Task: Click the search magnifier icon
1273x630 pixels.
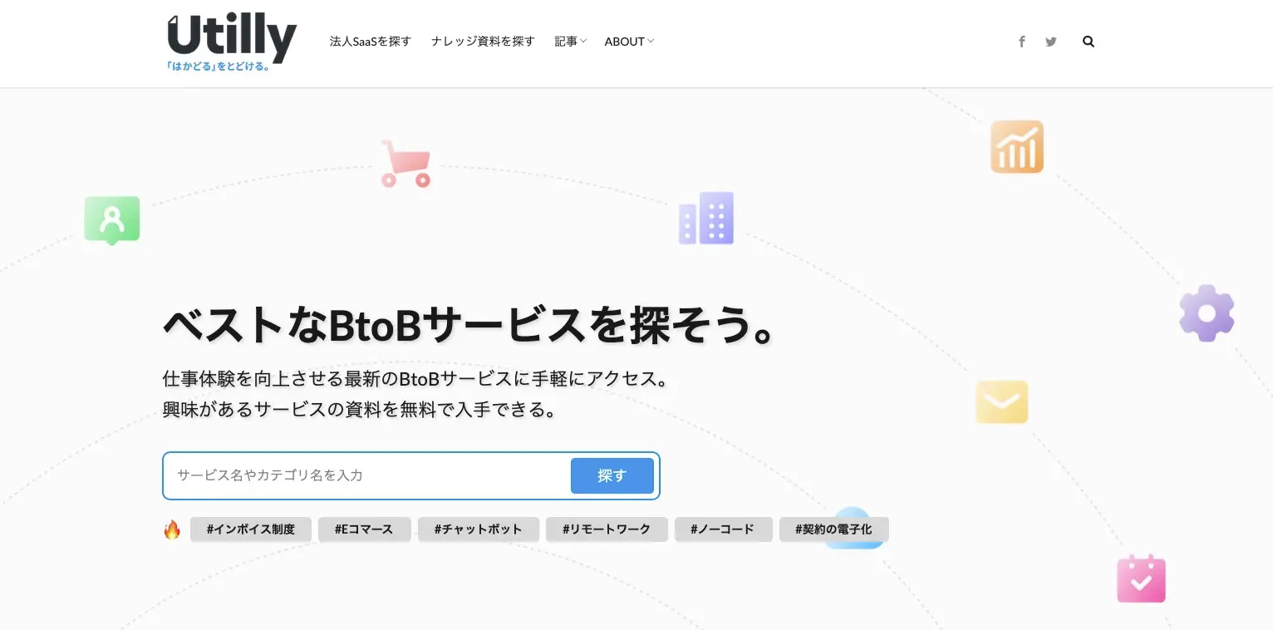Action: (x=1089, y=42)
